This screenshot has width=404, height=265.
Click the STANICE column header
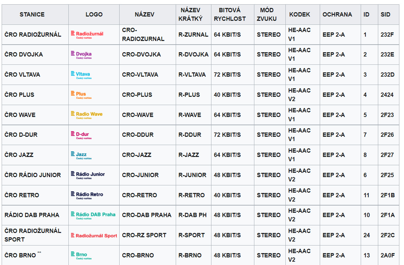[x=32, y=15]
